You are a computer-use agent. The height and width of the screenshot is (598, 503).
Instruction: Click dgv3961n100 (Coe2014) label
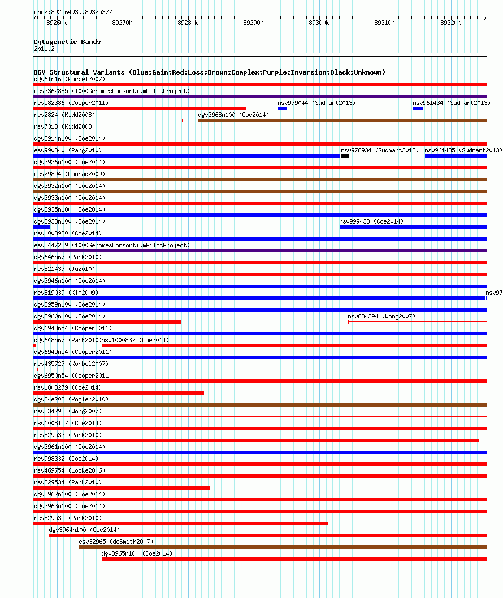coord(70,446)
